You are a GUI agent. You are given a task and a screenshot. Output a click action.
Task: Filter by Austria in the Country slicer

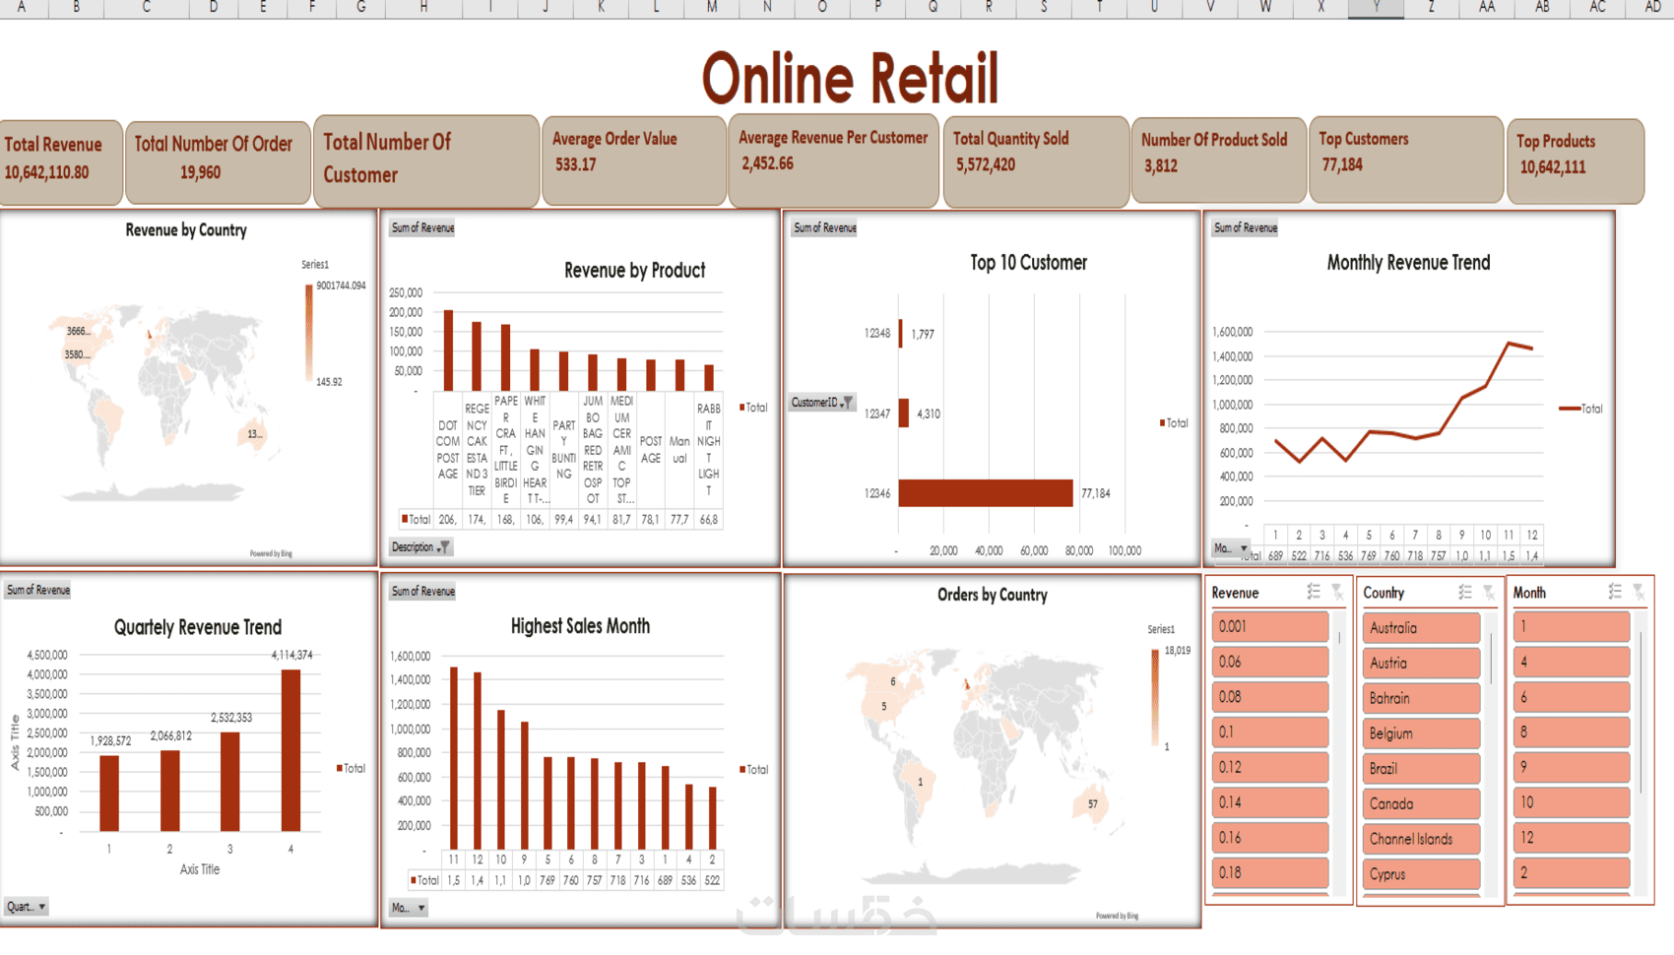pos(1422,663)
